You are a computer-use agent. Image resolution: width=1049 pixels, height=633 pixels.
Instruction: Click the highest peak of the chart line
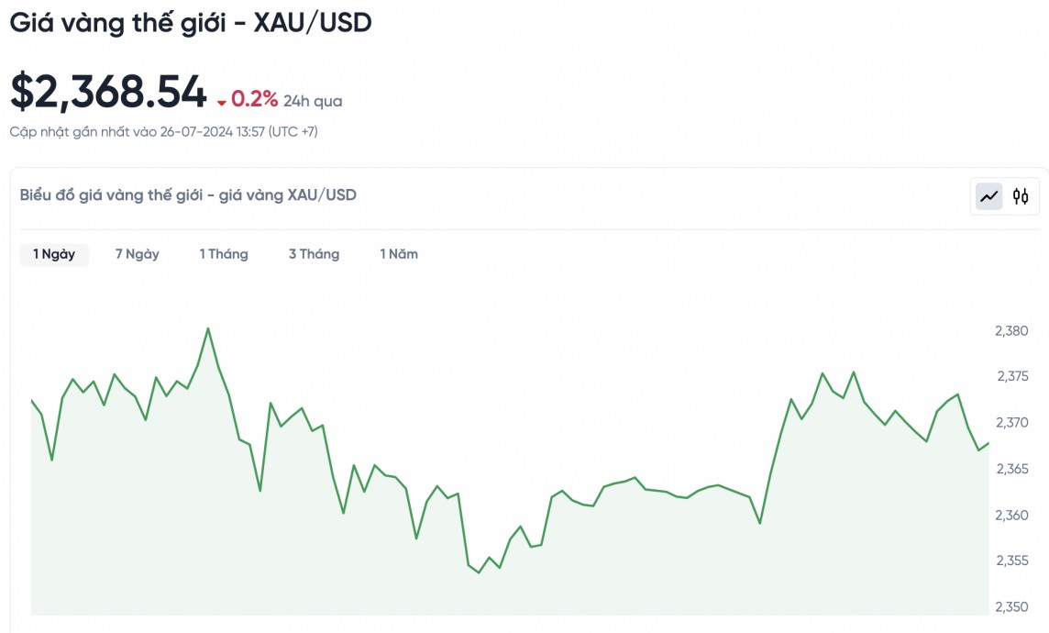[x=208, y=328]
